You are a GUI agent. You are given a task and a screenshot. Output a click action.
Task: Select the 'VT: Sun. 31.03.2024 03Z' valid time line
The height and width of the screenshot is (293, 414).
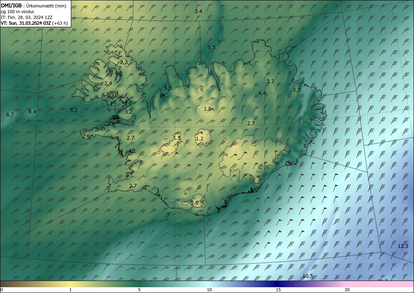[26, 23]
